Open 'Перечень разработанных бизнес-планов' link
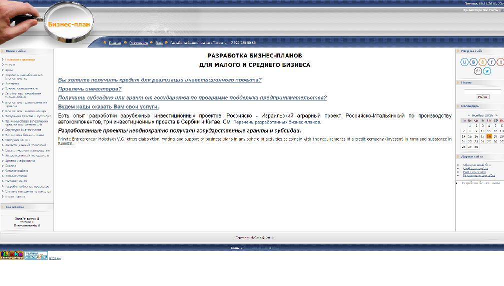The width and height of the screenshot is (504, 286). click(277, 122)
